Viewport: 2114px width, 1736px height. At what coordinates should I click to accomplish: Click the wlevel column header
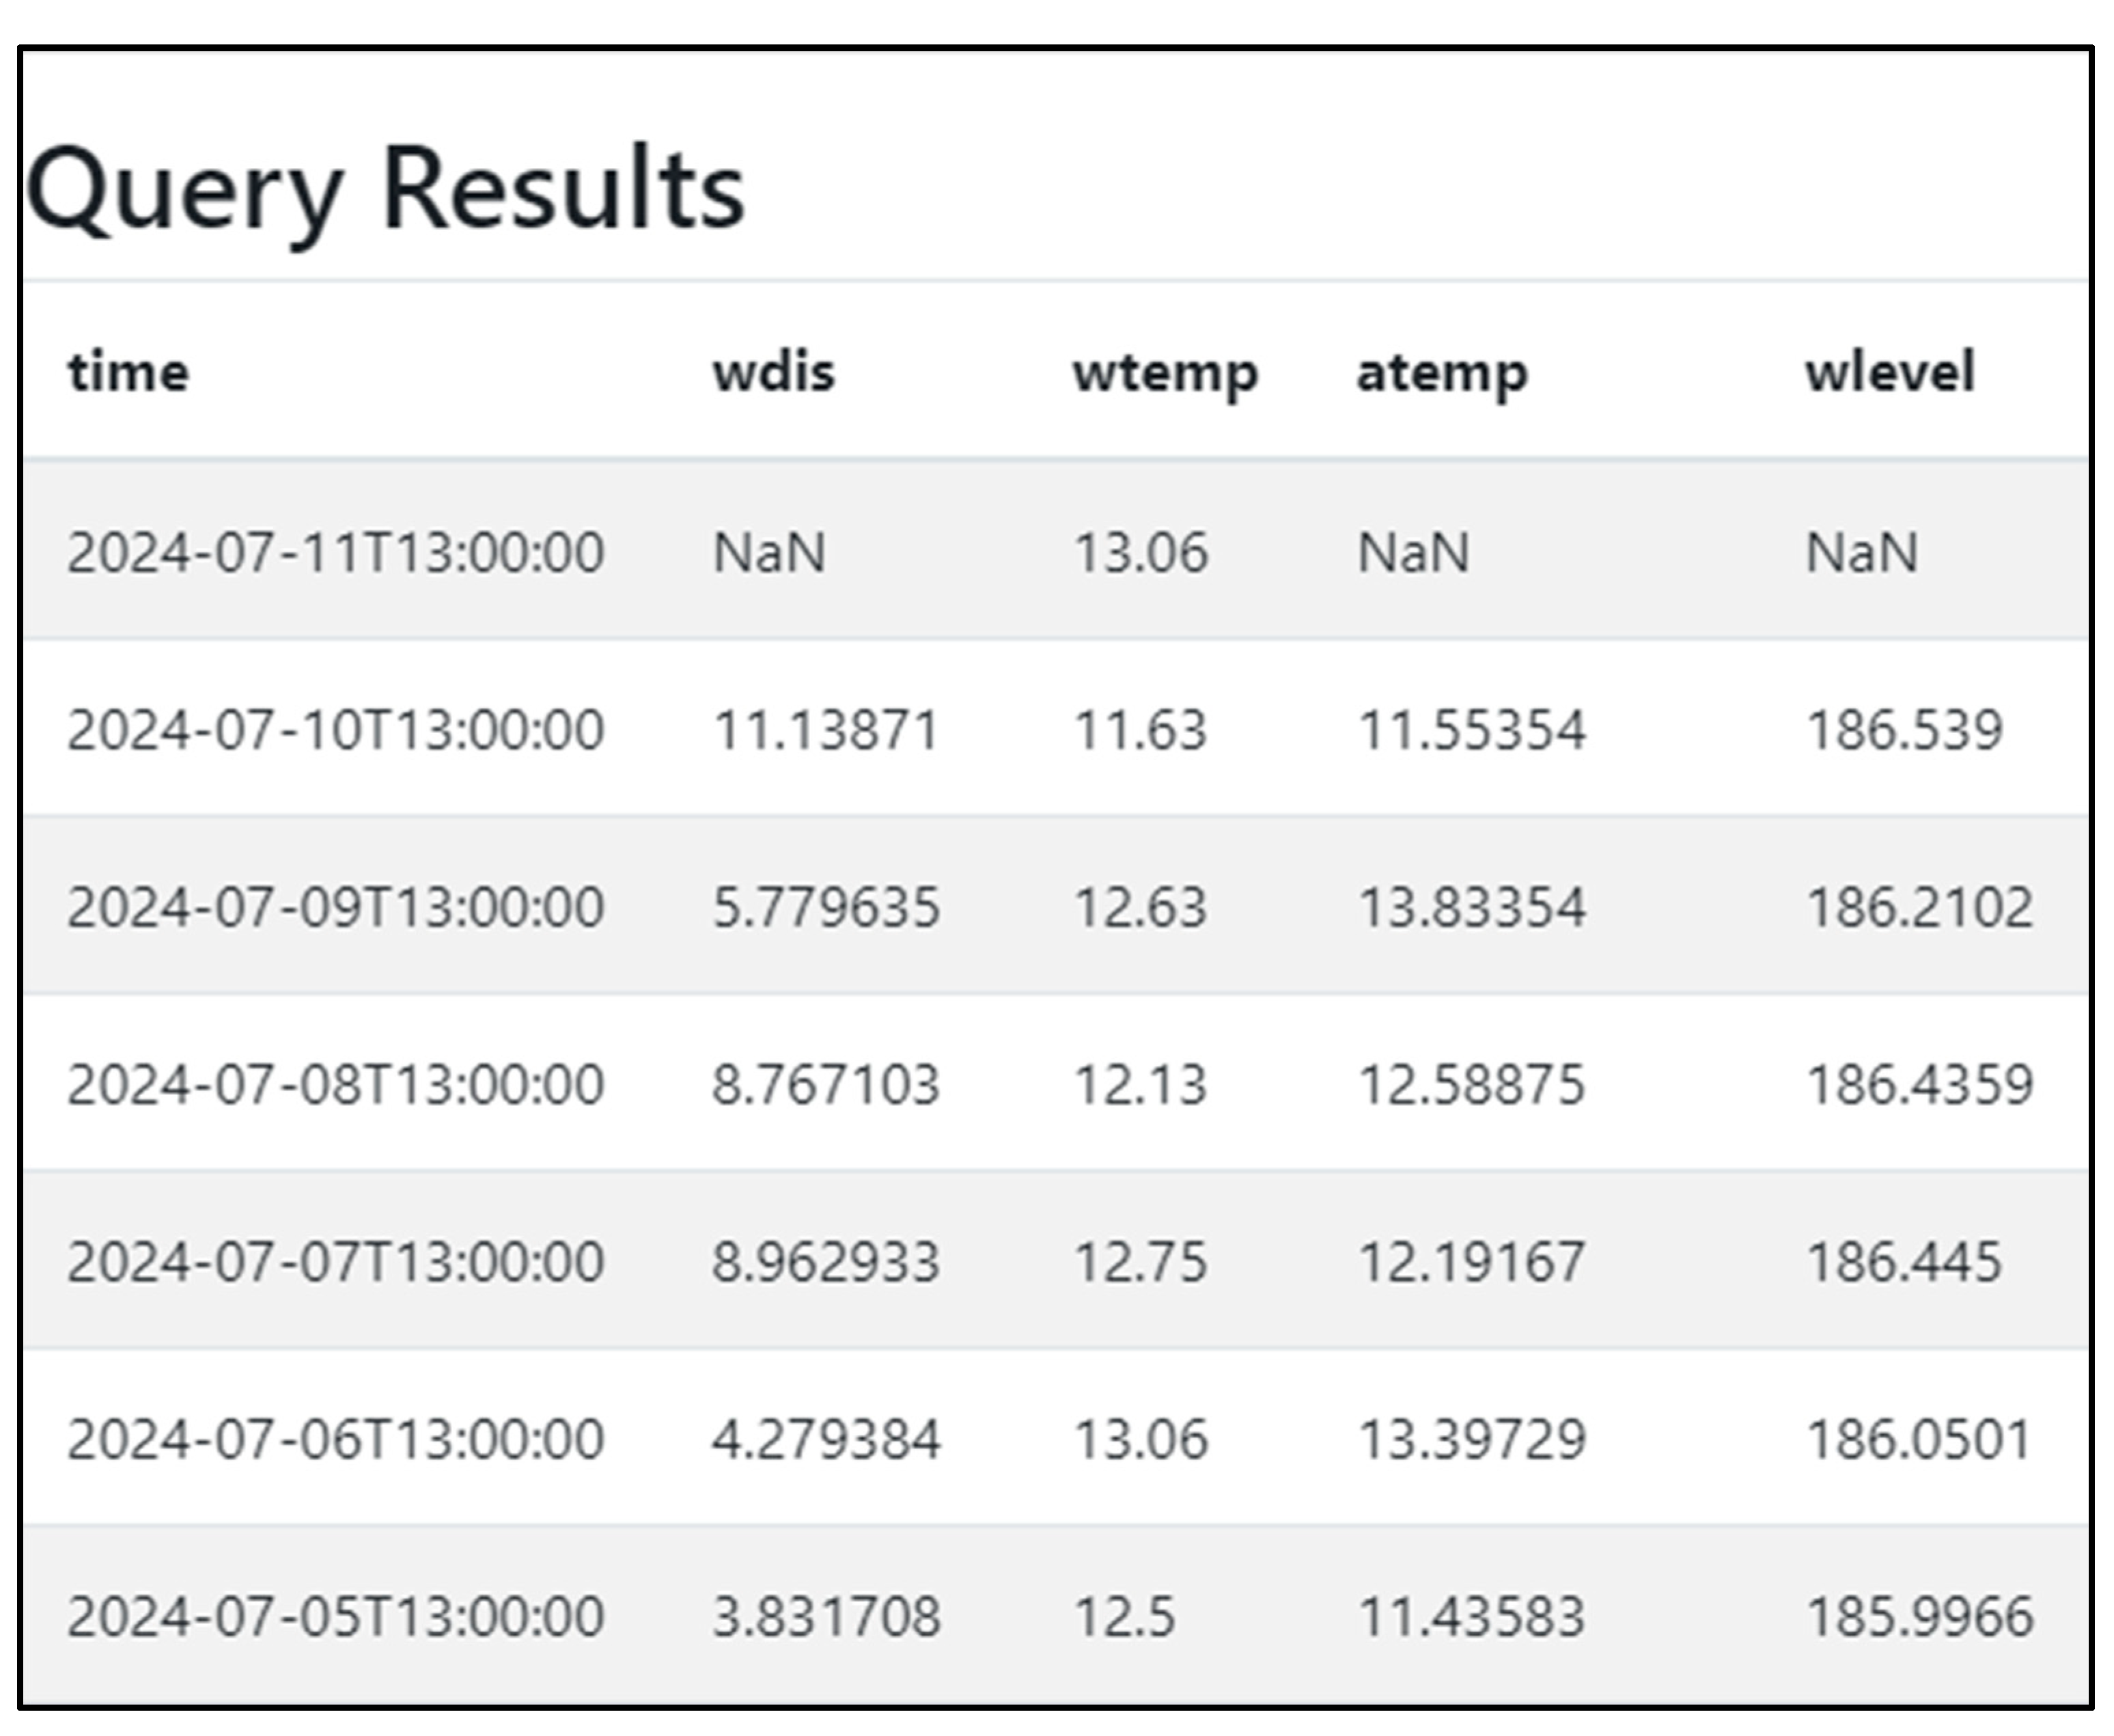(x=1889, y=373)
